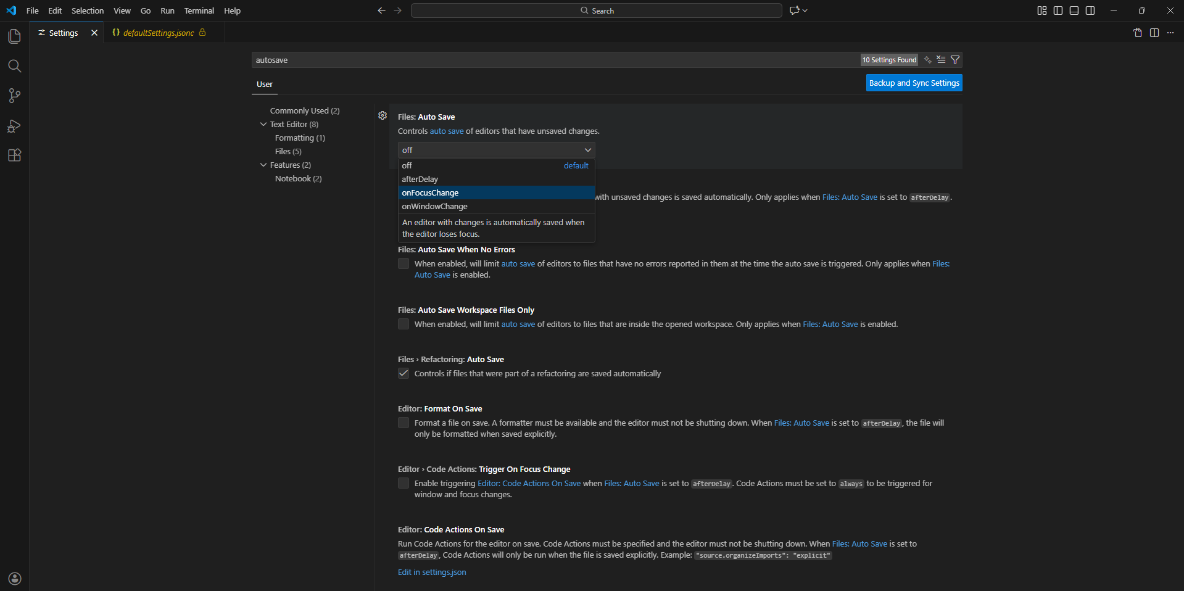Clear the settings search input icon
The width and height of the screenshot is (1184, 591).
[x=941, y=60]
